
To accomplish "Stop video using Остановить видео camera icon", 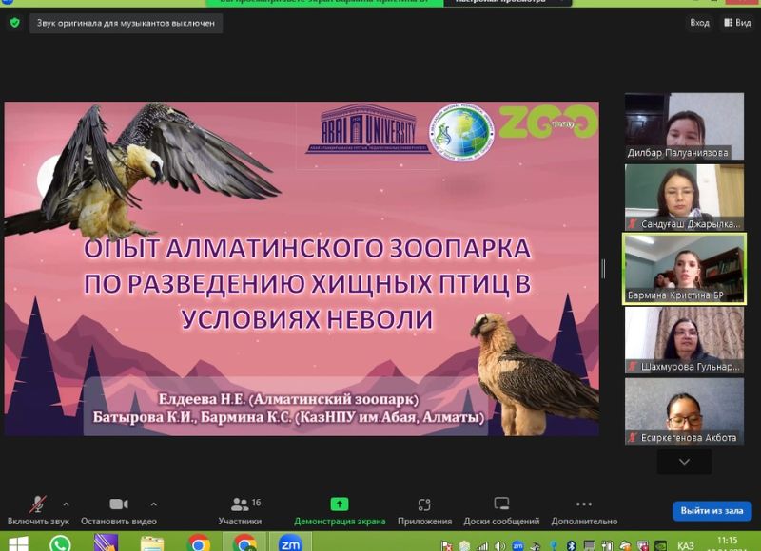I will [119, 509].
